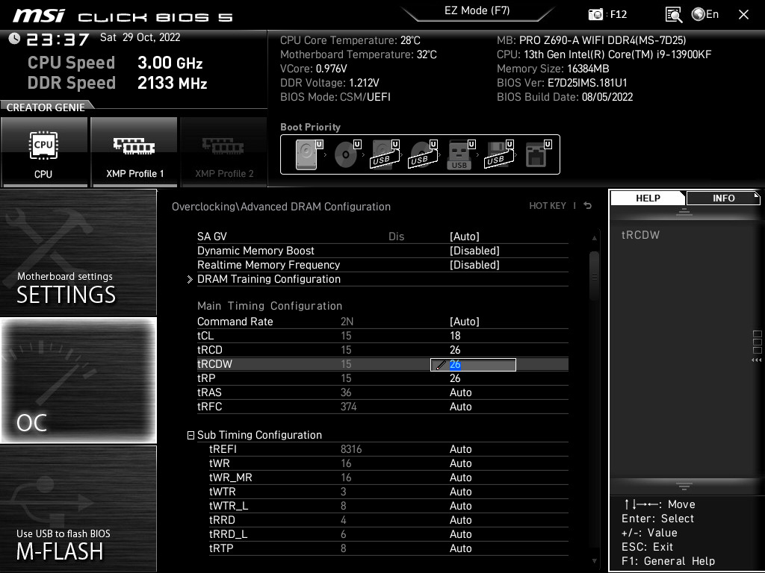Select the tWR_MR Auto value

pyautogui.click(x=460, y=477)
